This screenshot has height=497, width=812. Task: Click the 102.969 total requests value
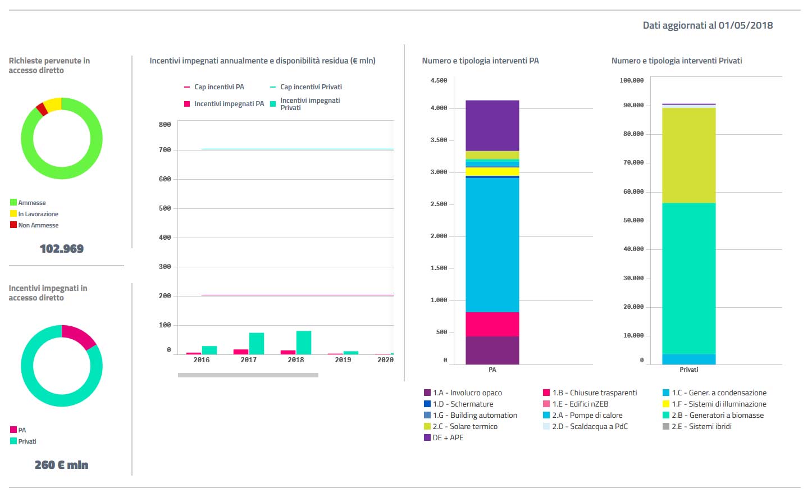point(62,249)
